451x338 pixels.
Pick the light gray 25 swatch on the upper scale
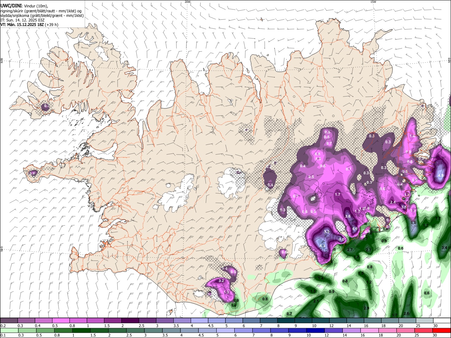pyautogui.click(x=425, y=320)
